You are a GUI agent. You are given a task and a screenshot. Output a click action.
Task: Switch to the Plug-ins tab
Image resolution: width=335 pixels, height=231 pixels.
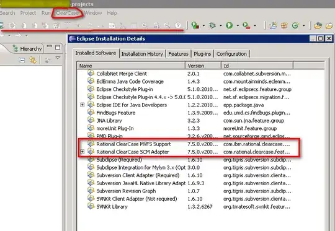click(202, 54)
